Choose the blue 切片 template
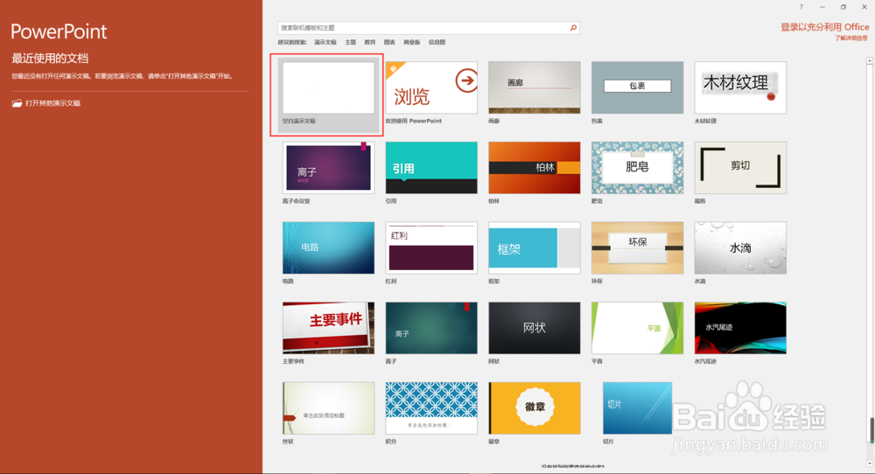The height and width of the screenshot is (474, 875). [x=637, y=408]
